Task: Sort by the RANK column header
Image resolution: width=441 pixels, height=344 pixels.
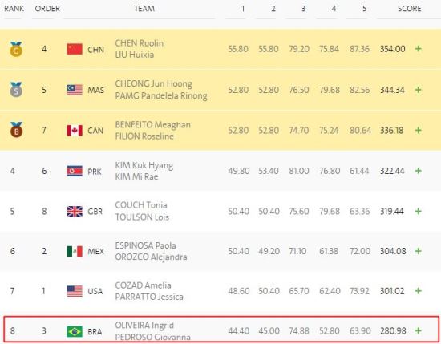Action: tap(14, 9)
